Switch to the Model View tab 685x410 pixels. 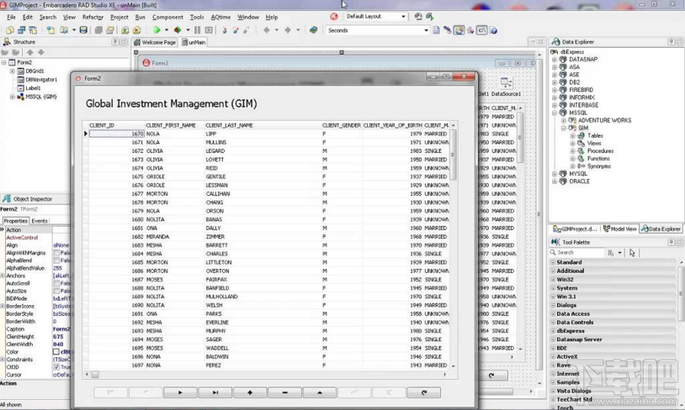click(x=620, y=229)
